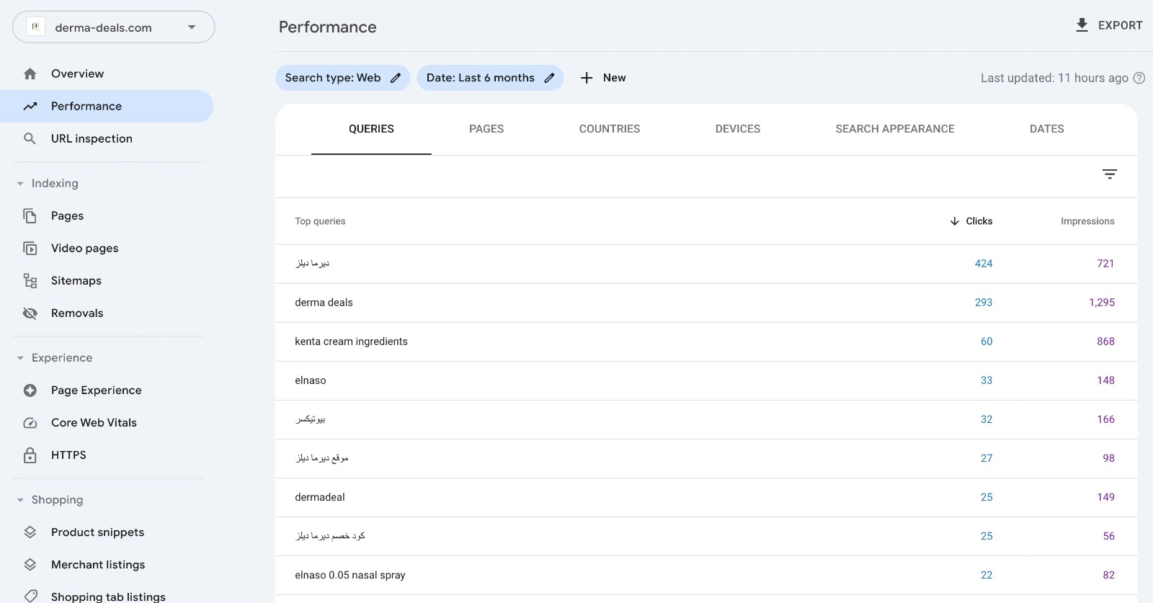1153x603 pixels.
Task: Collapse the Shopping section
Action: pyautogui.click(x=20, y=499)
